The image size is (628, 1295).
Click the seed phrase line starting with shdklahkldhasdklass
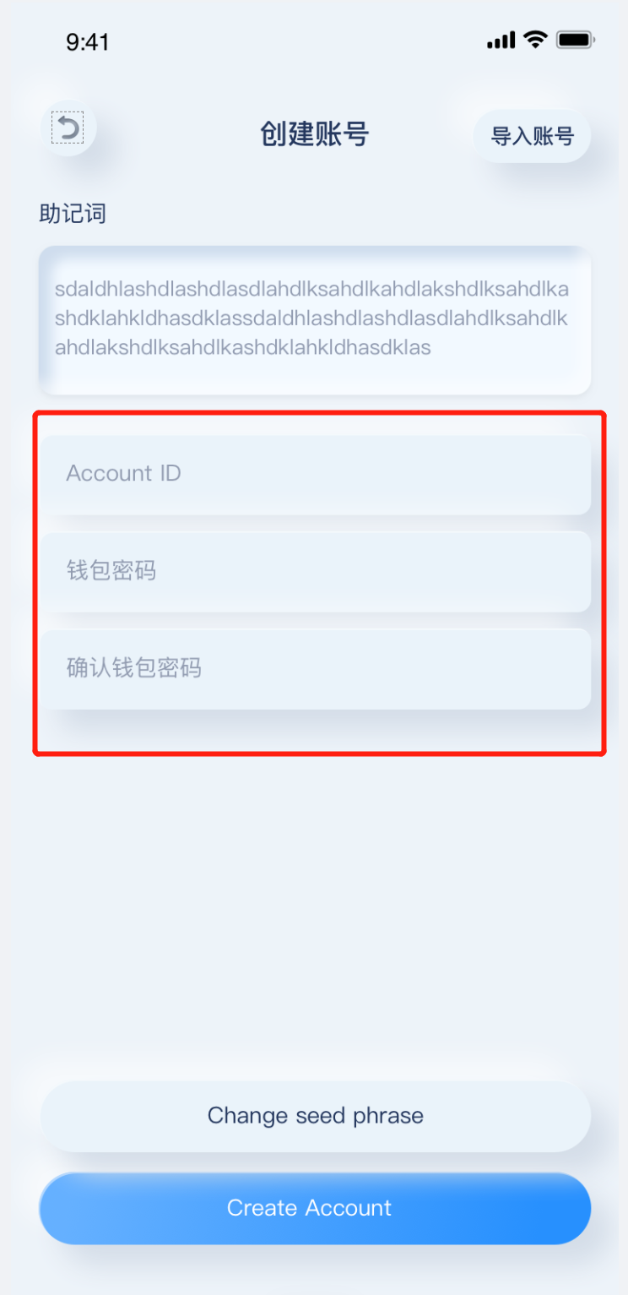click(x=311, y=318)
